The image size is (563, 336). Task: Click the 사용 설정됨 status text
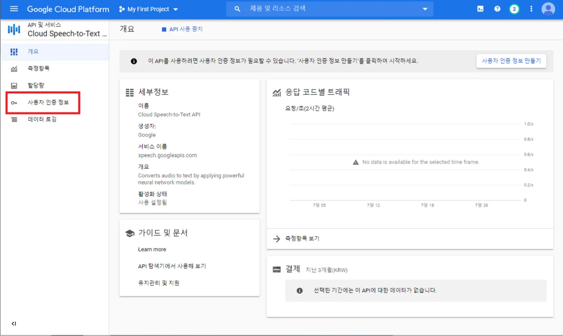[x=152, y=203]
